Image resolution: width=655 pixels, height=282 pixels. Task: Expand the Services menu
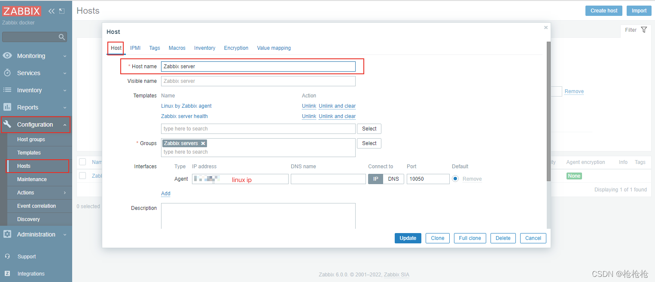click(x=65, y=73)
